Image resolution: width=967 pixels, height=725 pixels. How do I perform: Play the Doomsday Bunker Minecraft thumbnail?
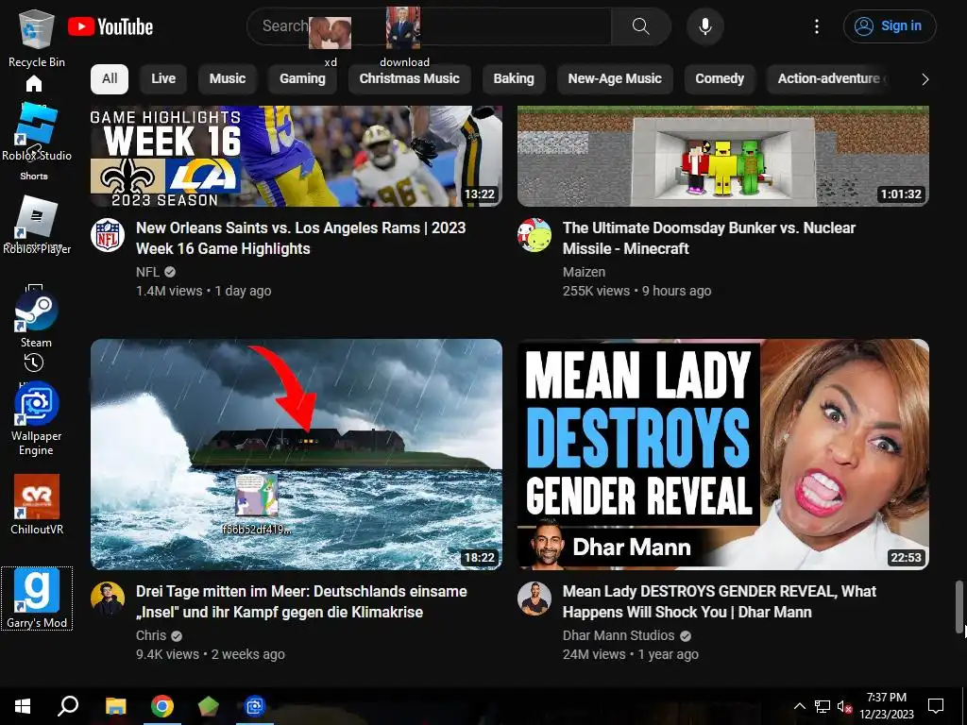(x=722, y=156)
